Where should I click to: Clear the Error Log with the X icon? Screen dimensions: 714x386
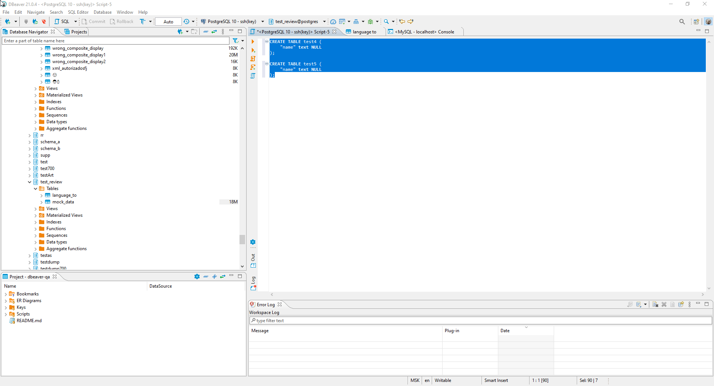point(664,304)
